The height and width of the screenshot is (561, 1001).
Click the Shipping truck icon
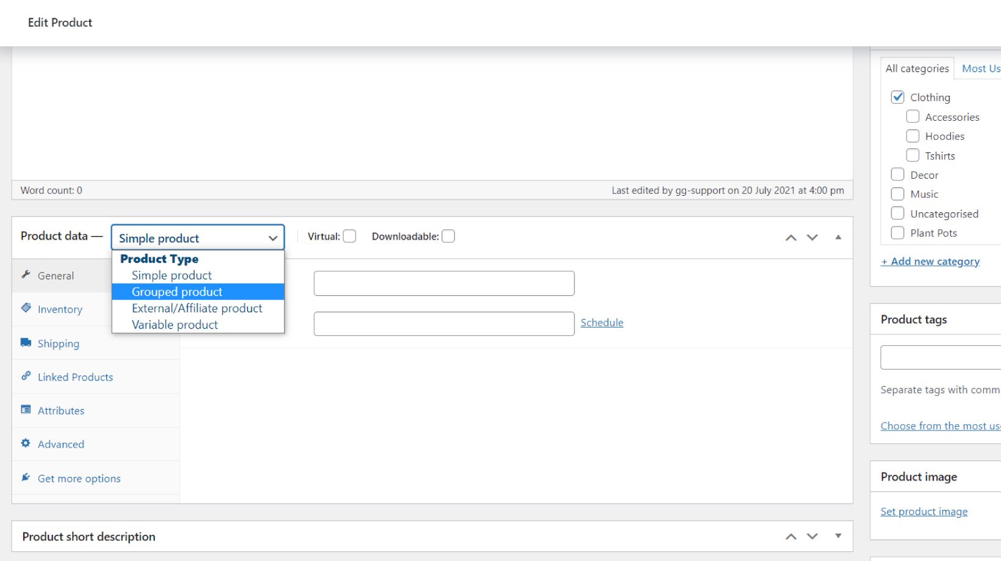click(26, 343)
